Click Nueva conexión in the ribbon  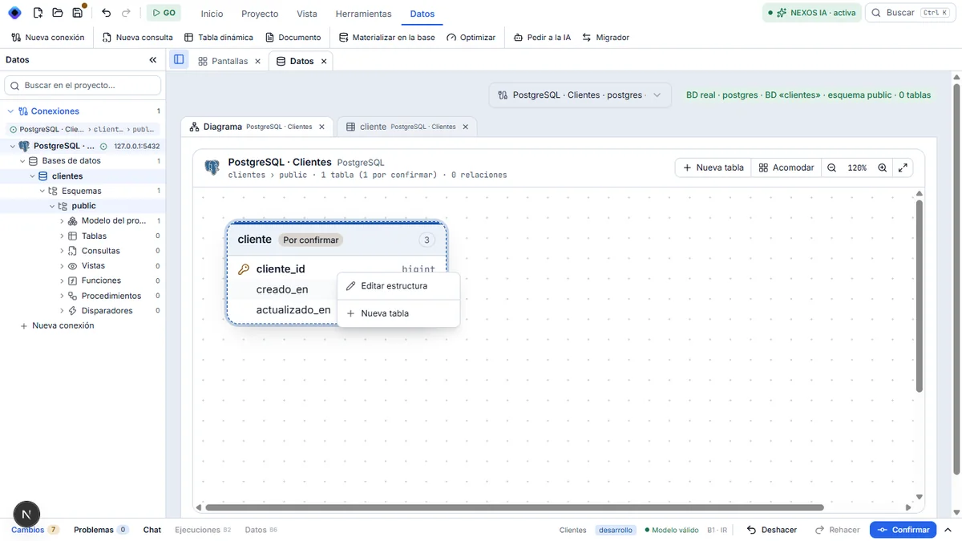tap(48, 38)
